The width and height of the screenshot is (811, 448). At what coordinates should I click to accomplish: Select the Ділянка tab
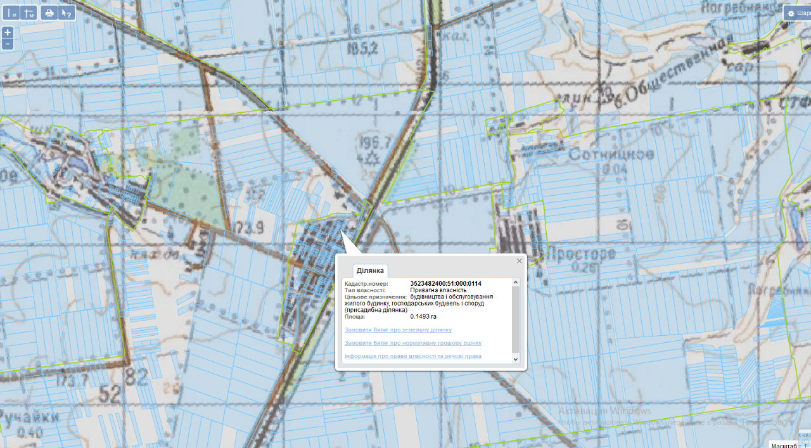370,271
